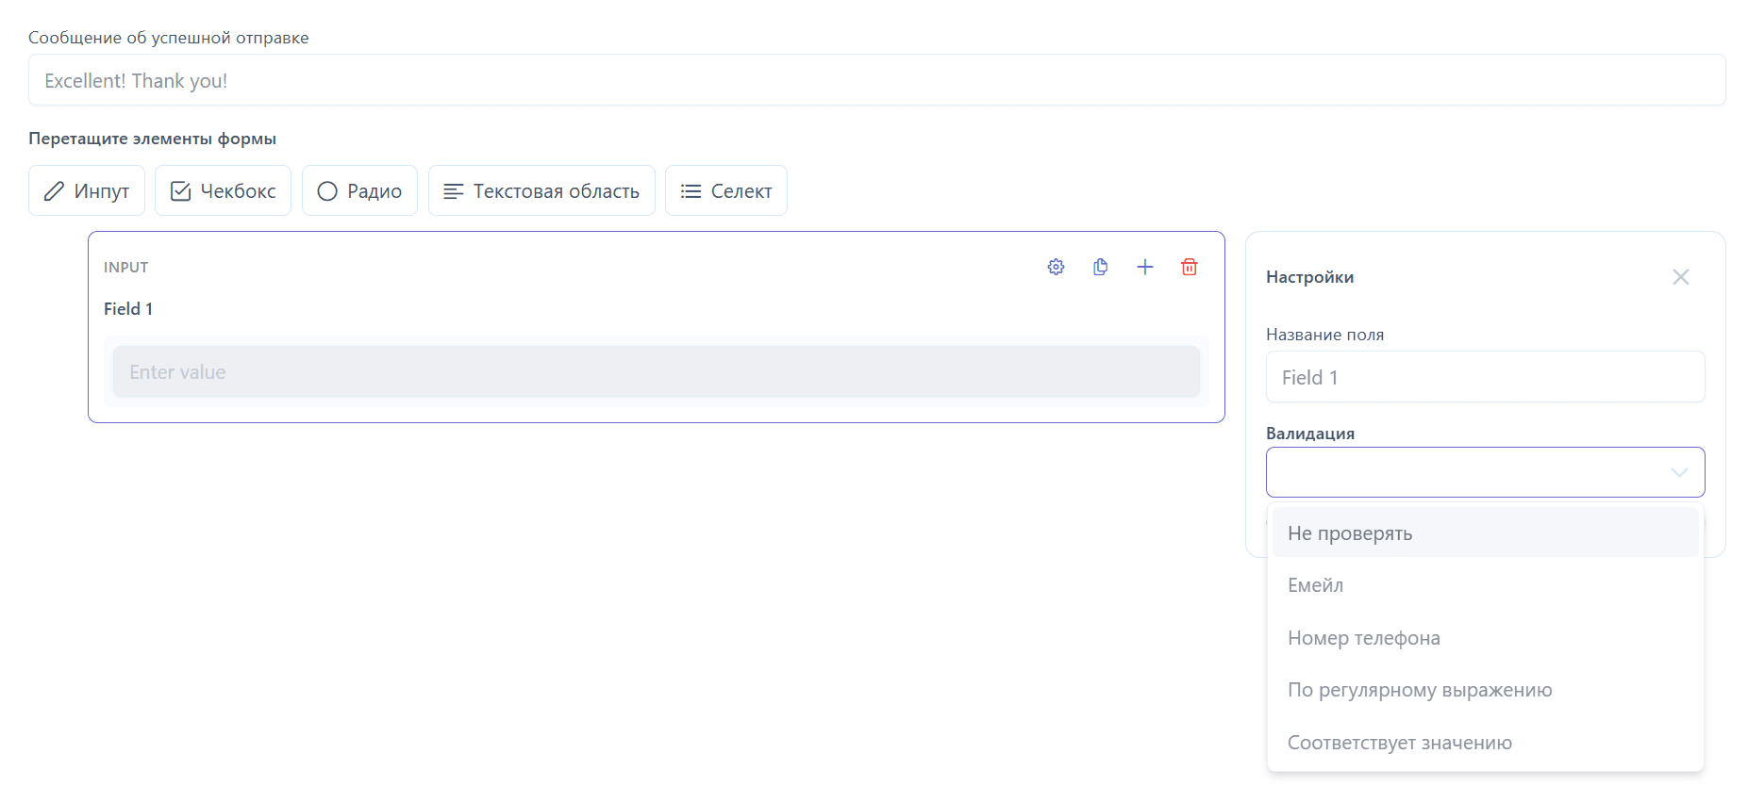Screen dimensions: 1748x803
Task: Delete Field 1 using red trash icon
Action: (x=1190, y=267)
